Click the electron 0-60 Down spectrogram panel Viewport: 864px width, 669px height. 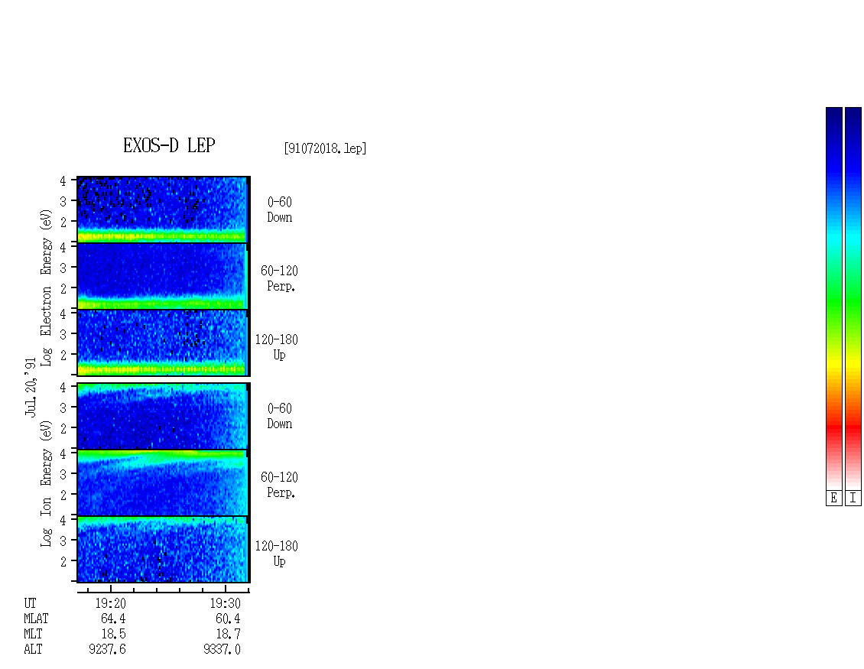(x=164, y=209)
